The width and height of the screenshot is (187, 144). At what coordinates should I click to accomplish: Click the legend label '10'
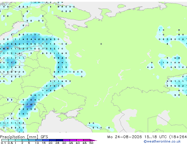pos(37,143)
